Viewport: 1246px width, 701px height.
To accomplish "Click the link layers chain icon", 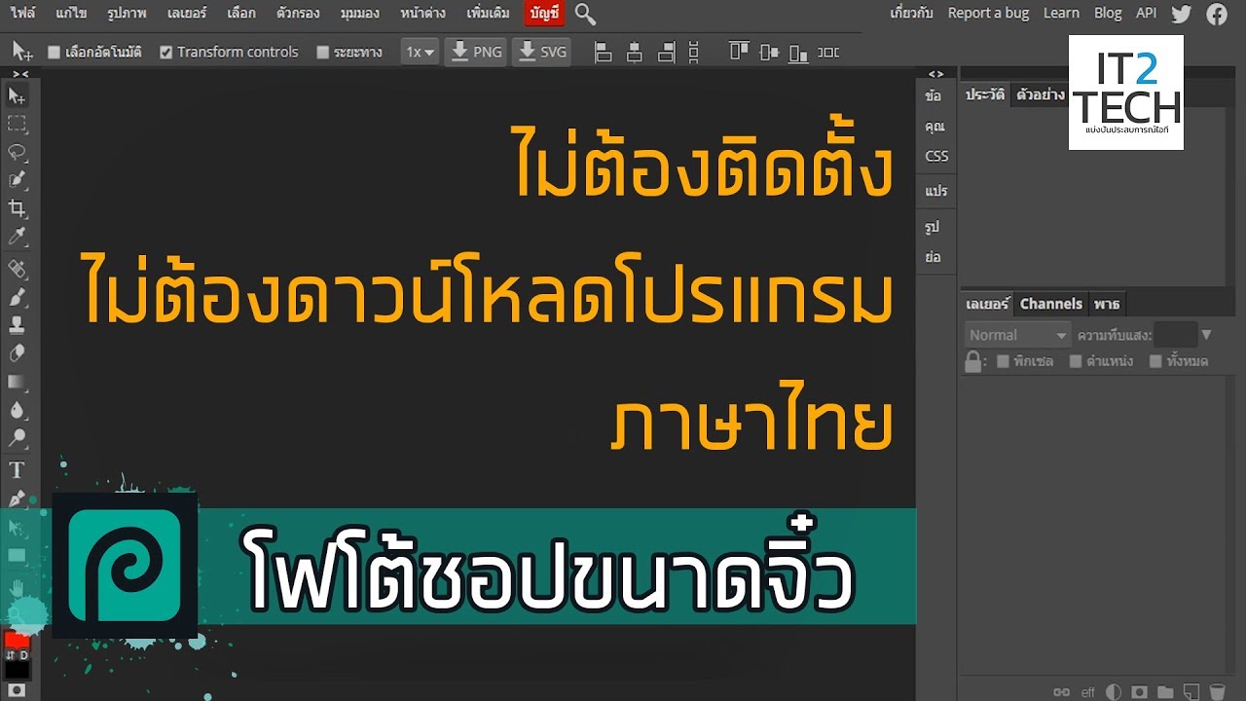I will pyautogui.click(x=1062, y=692).
